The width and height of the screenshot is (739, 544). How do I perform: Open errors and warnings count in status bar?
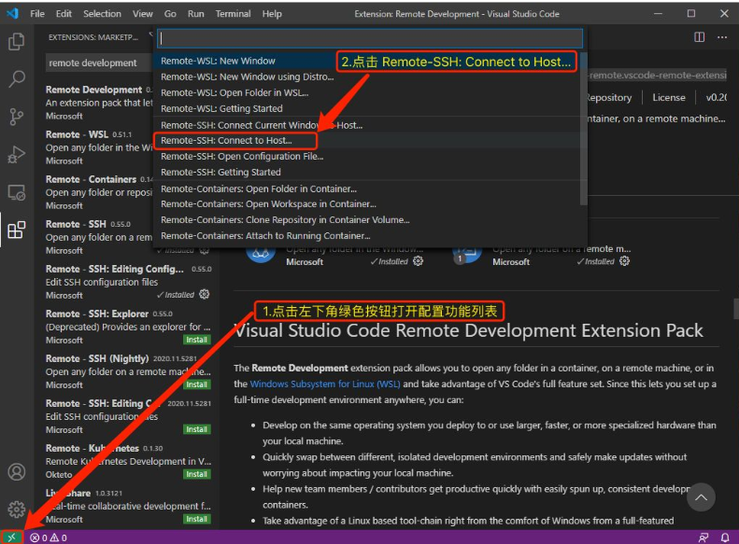48,537
